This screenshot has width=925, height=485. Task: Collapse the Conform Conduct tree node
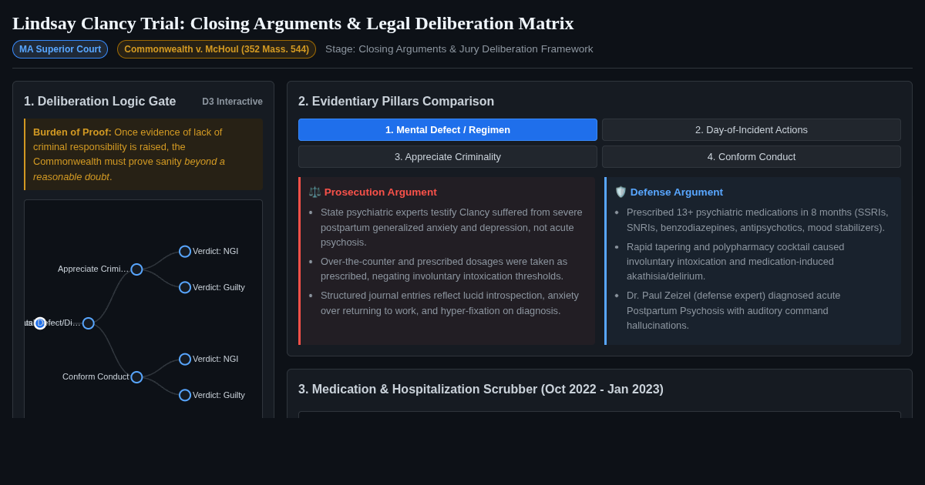click(x=136, y=377)
